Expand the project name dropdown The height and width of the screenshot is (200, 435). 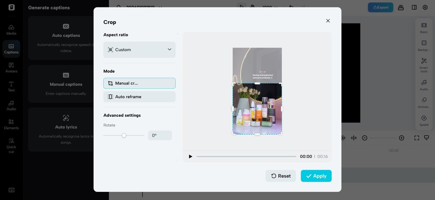point(160,7)
